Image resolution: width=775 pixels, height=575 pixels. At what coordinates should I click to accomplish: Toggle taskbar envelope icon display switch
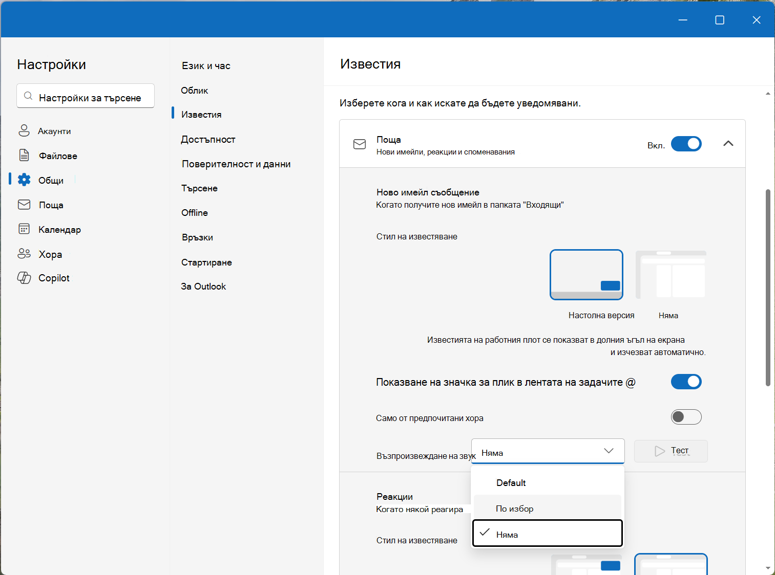(x=686, y=382)
